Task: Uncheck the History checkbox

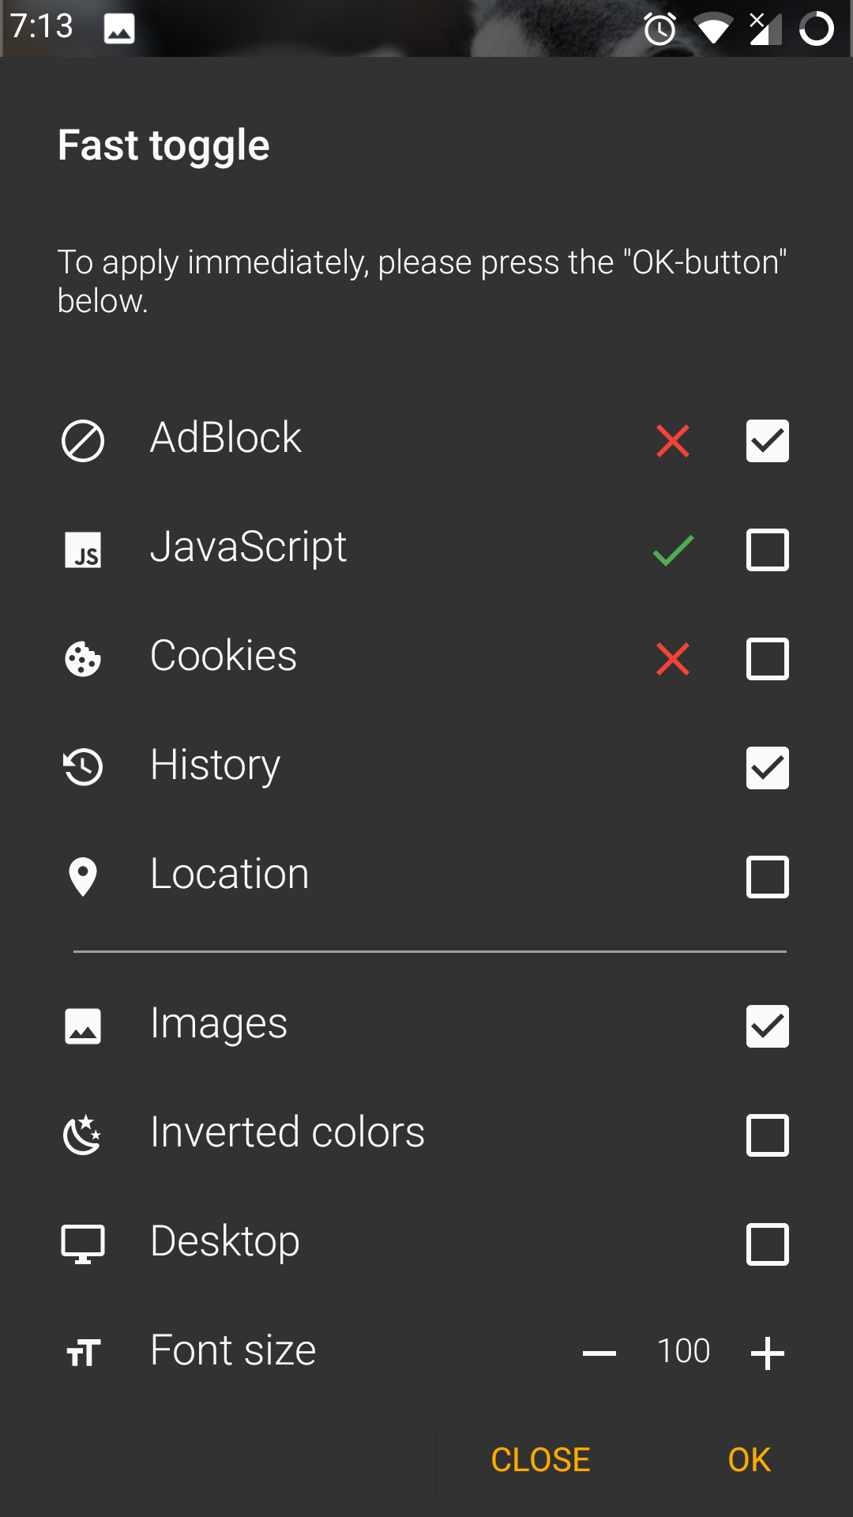Action: point(768,768)
